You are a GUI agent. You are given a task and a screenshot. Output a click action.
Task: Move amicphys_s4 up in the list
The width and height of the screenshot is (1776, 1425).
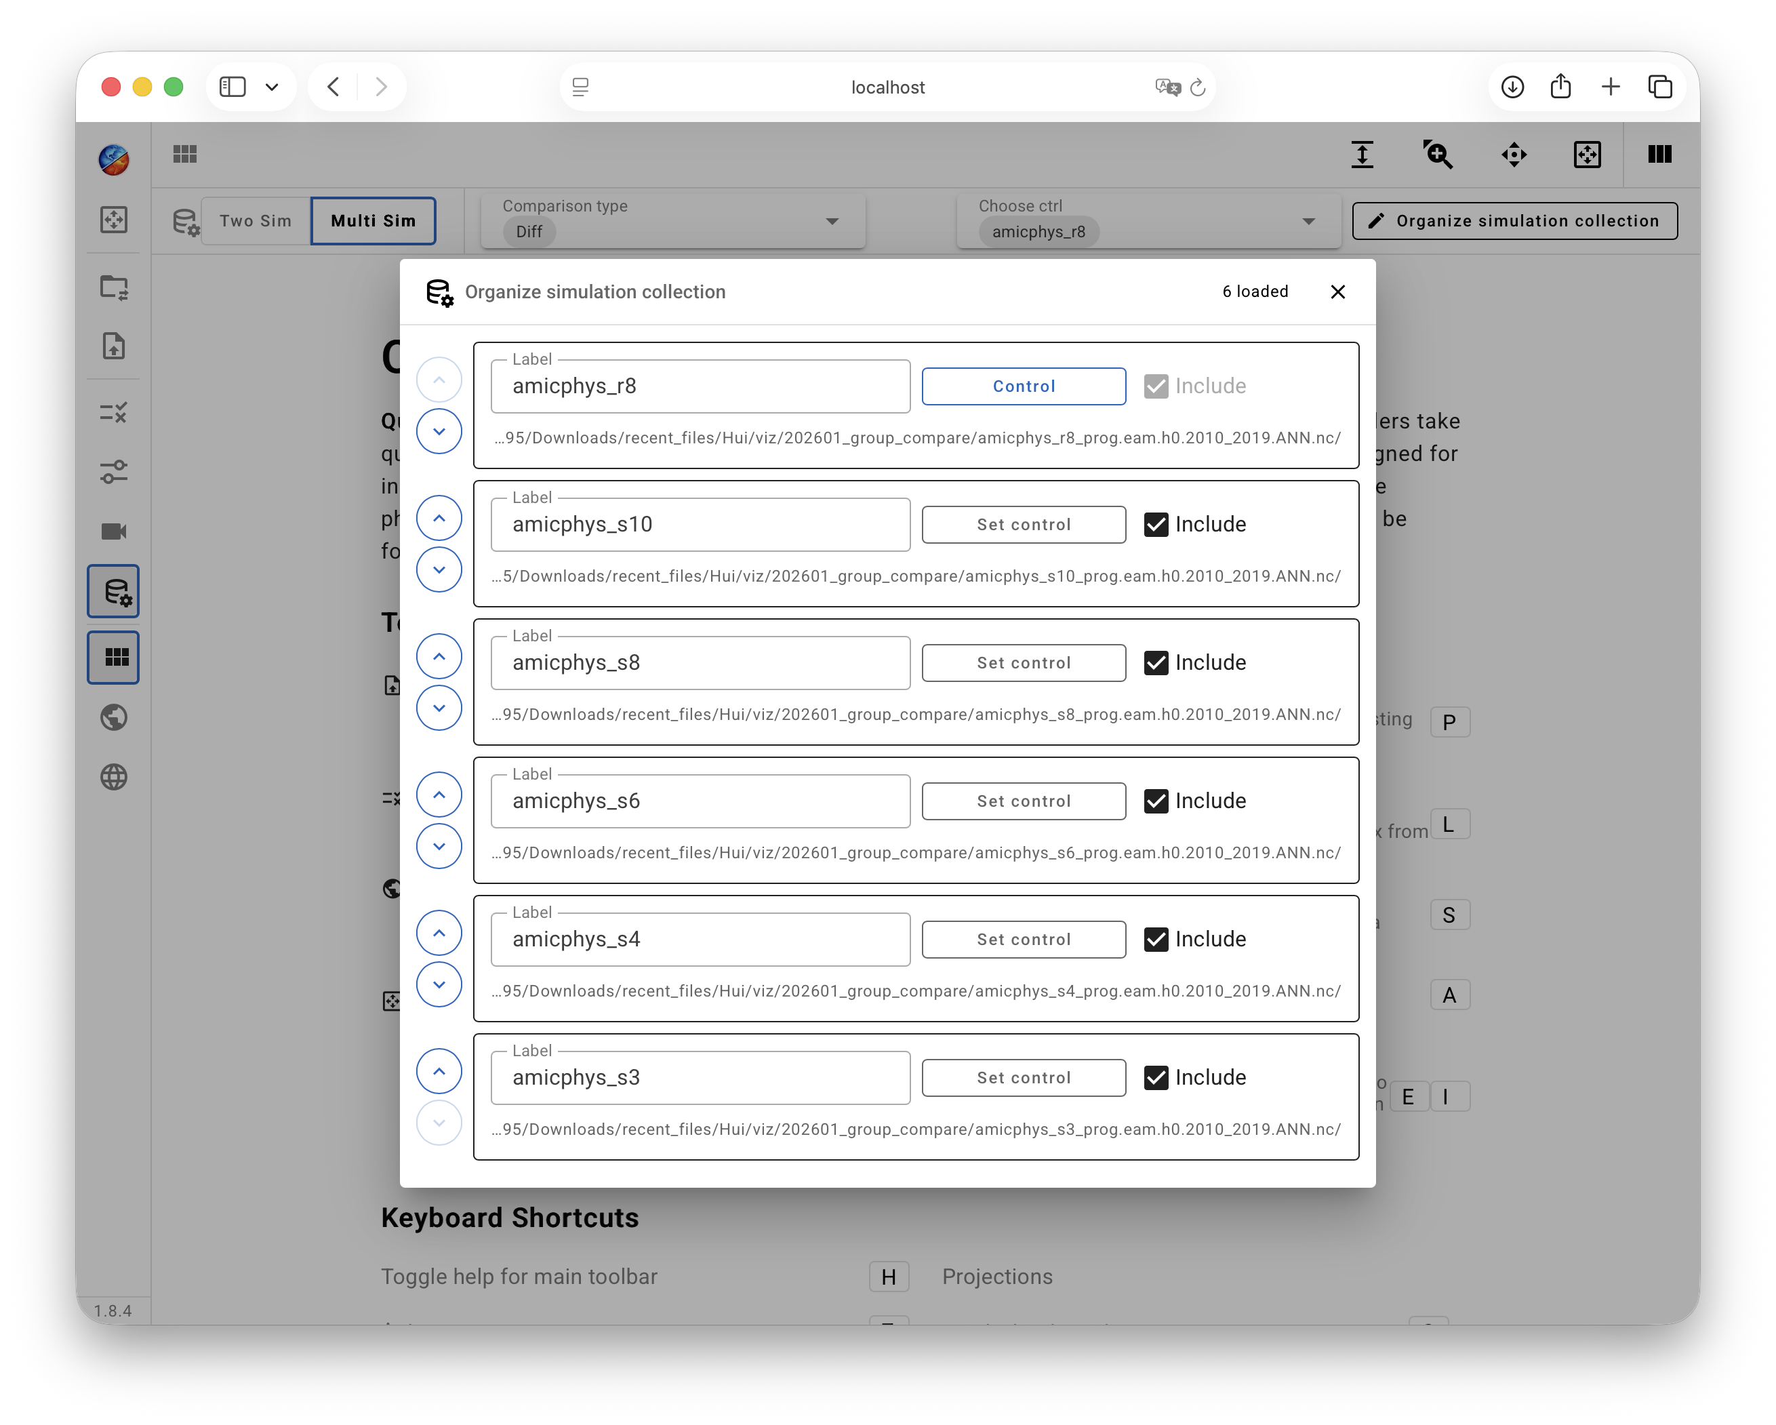[x=439, y=934]
